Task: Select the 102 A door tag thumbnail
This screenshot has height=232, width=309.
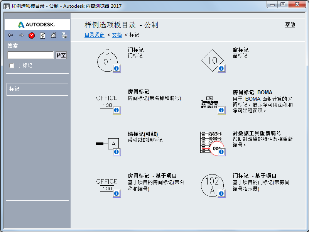Action: 212,185
